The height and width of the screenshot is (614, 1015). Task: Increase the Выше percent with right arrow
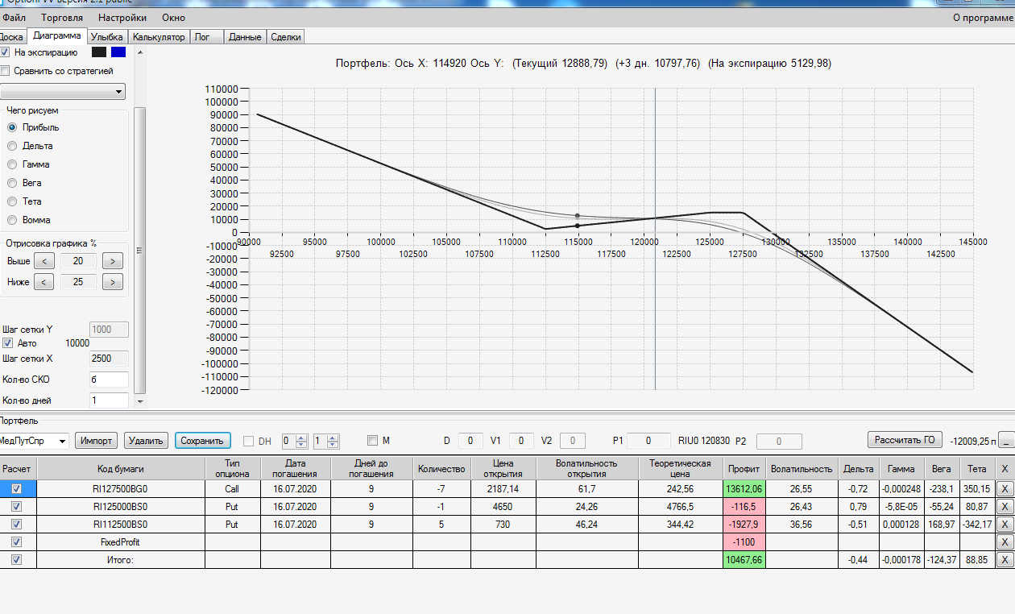(x=114, y=261)
